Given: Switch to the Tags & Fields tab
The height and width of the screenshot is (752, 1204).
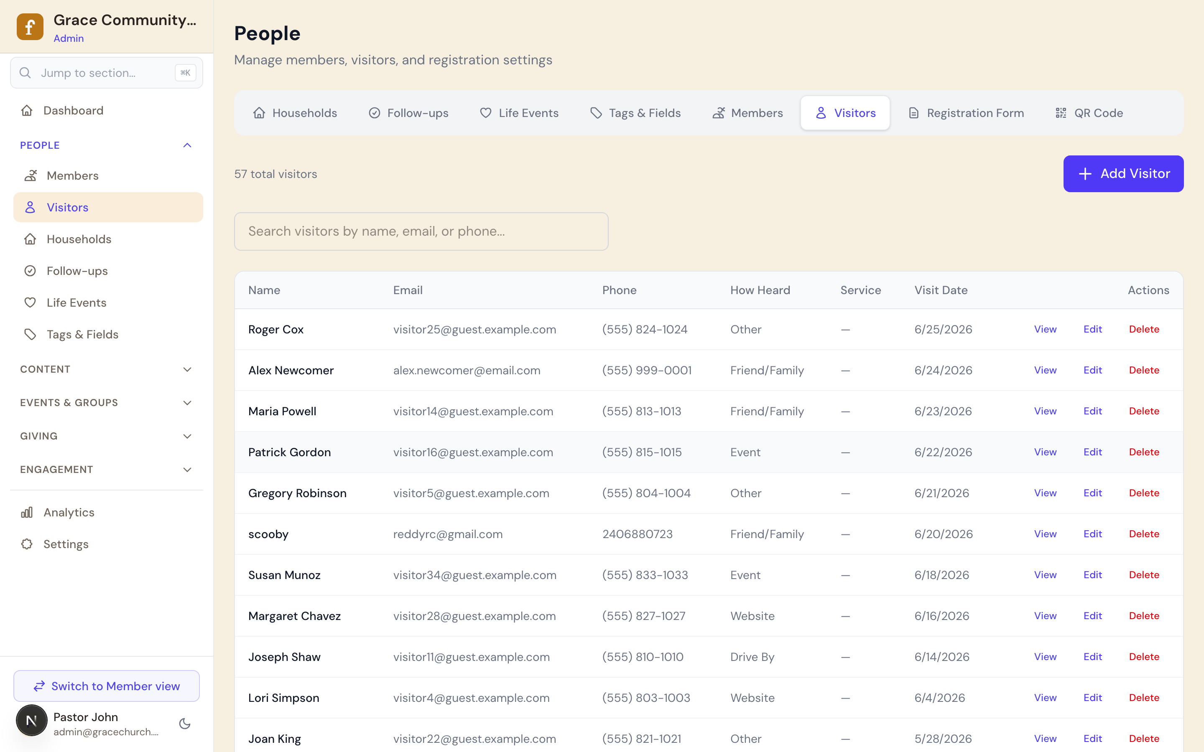Looking at the screenshot, I should coord(635,113).
